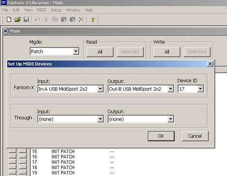This screenshot has height=176, width=227.
Task: Click the Help question mark icon
Action: click(92, 19)
